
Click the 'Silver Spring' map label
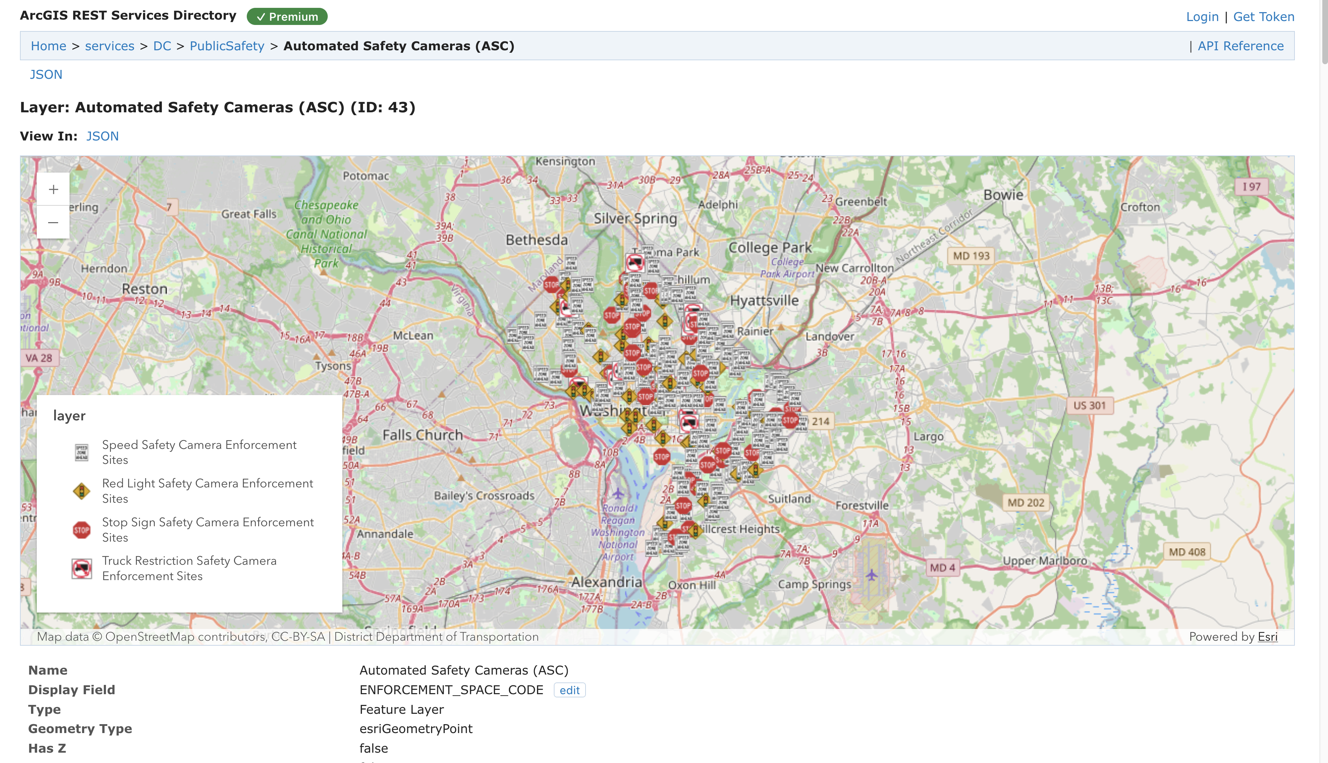coord(635,219)
